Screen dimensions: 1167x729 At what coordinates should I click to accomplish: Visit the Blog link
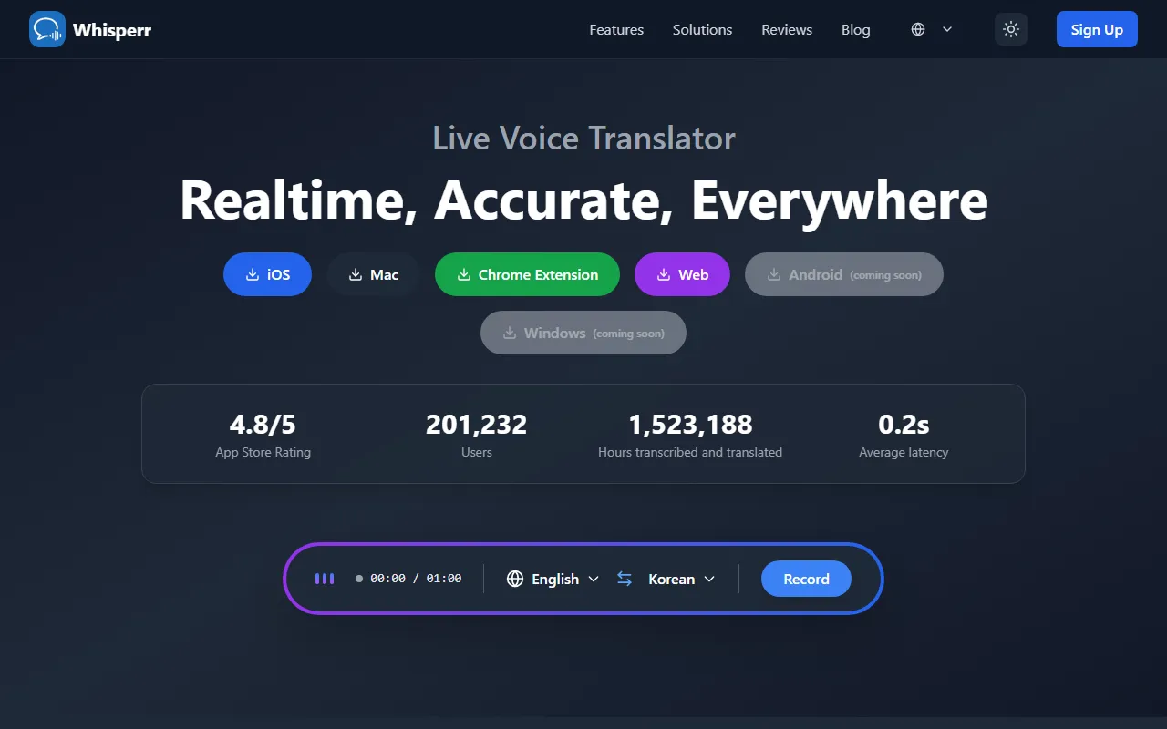point(855,29)
